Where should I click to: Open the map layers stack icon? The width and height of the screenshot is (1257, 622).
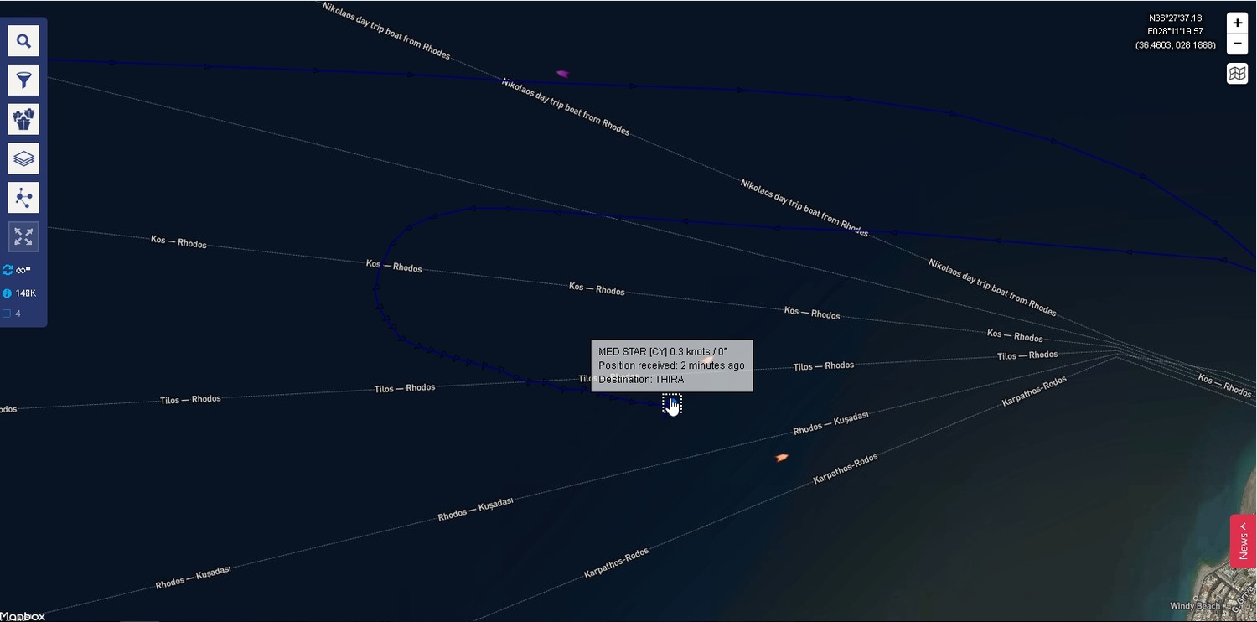[23, 158]
